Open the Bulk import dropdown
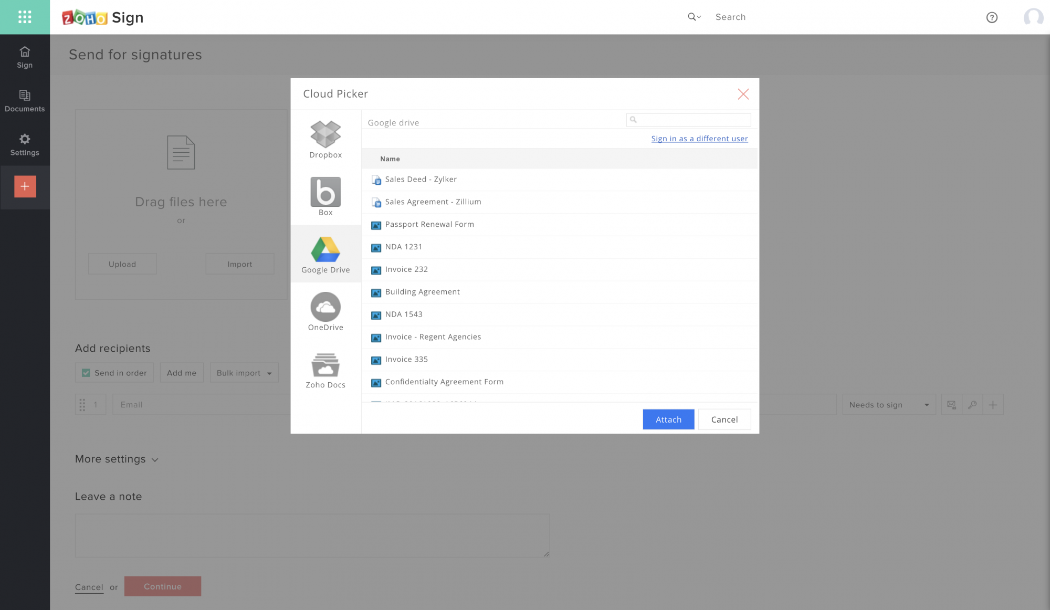This screenshot has height=610, width=1050. coord(244,373)
